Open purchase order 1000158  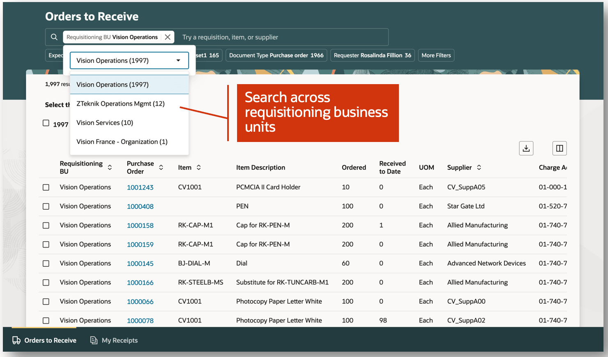point(140,226)
